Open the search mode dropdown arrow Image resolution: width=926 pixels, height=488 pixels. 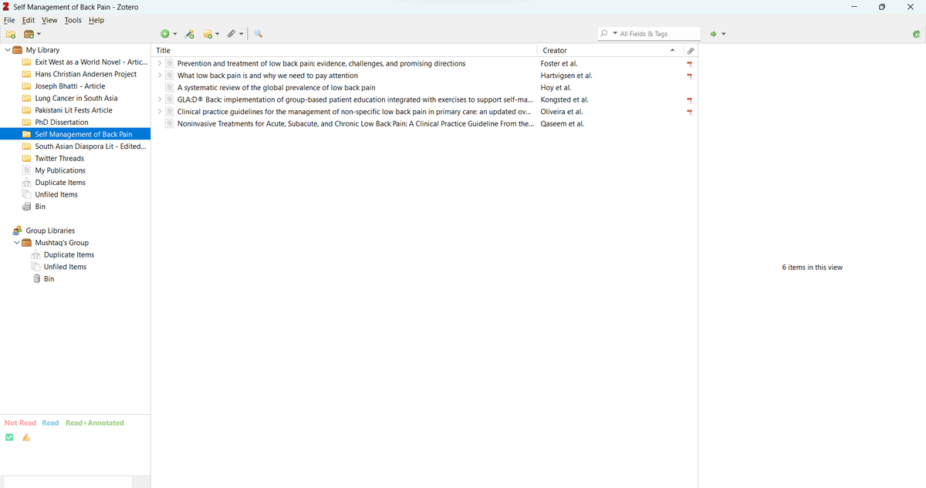[x=614, y=34]
